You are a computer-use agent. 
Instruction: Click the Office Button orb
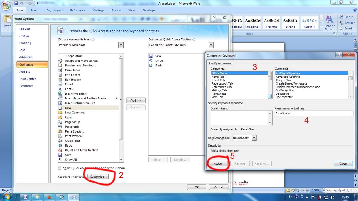click(x=5, y=6)
